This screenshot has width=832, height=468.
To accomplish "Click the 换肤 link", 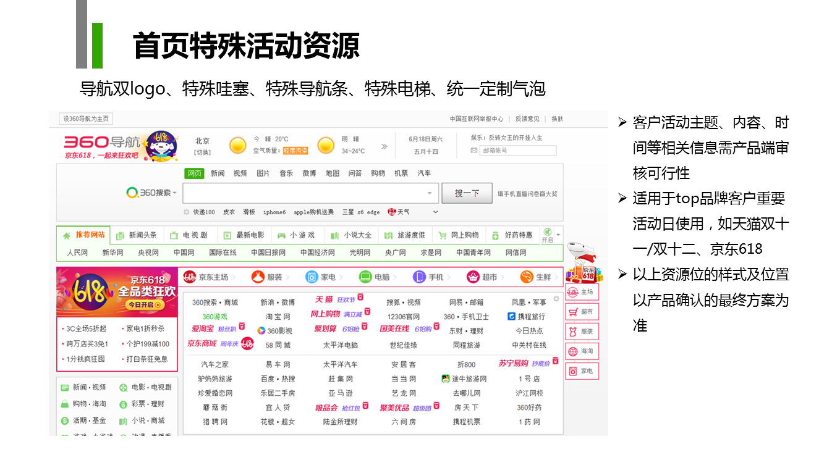I will (x=558, y=119).
